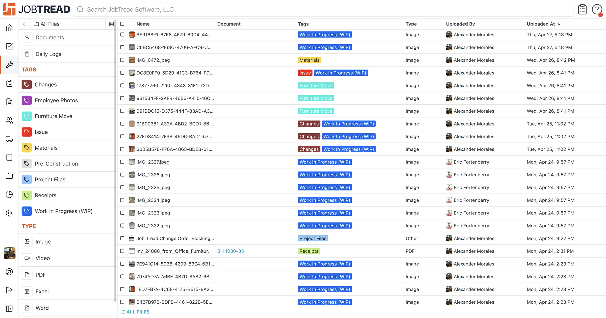This screenshot has height=318, width=606.
Task: Switch to grid view icon
Action: [x=111, y=24]
